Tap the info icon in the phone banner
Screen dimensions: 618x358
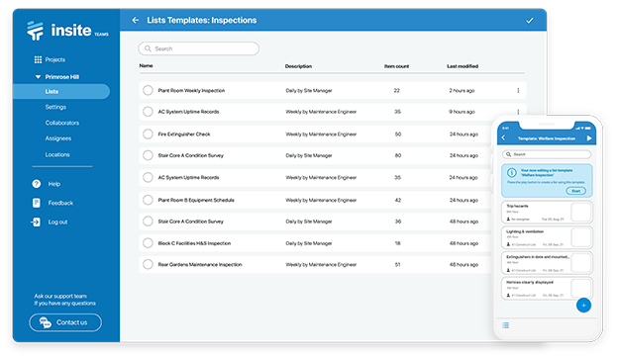click(512, 173)
